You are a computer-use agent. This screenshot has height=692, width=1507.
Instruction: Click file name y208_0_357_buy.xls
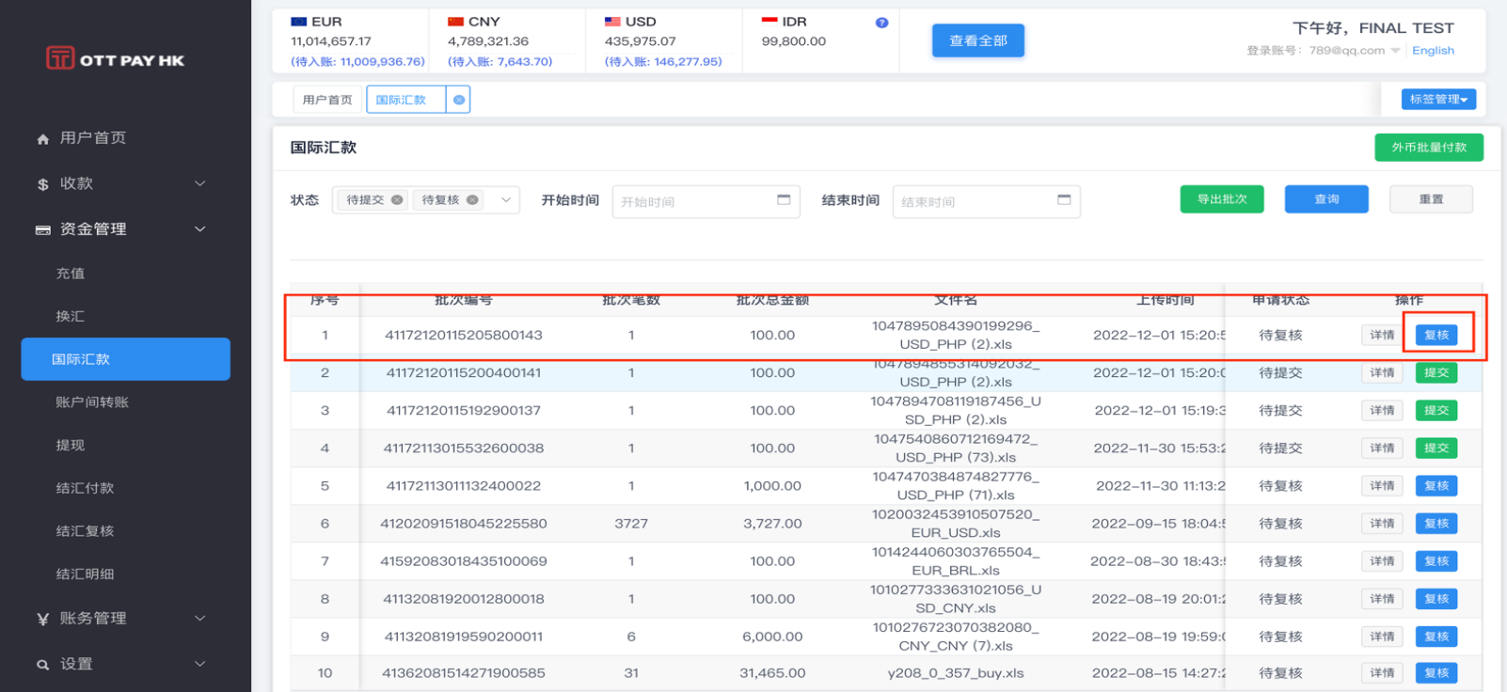tap(955, 672)
